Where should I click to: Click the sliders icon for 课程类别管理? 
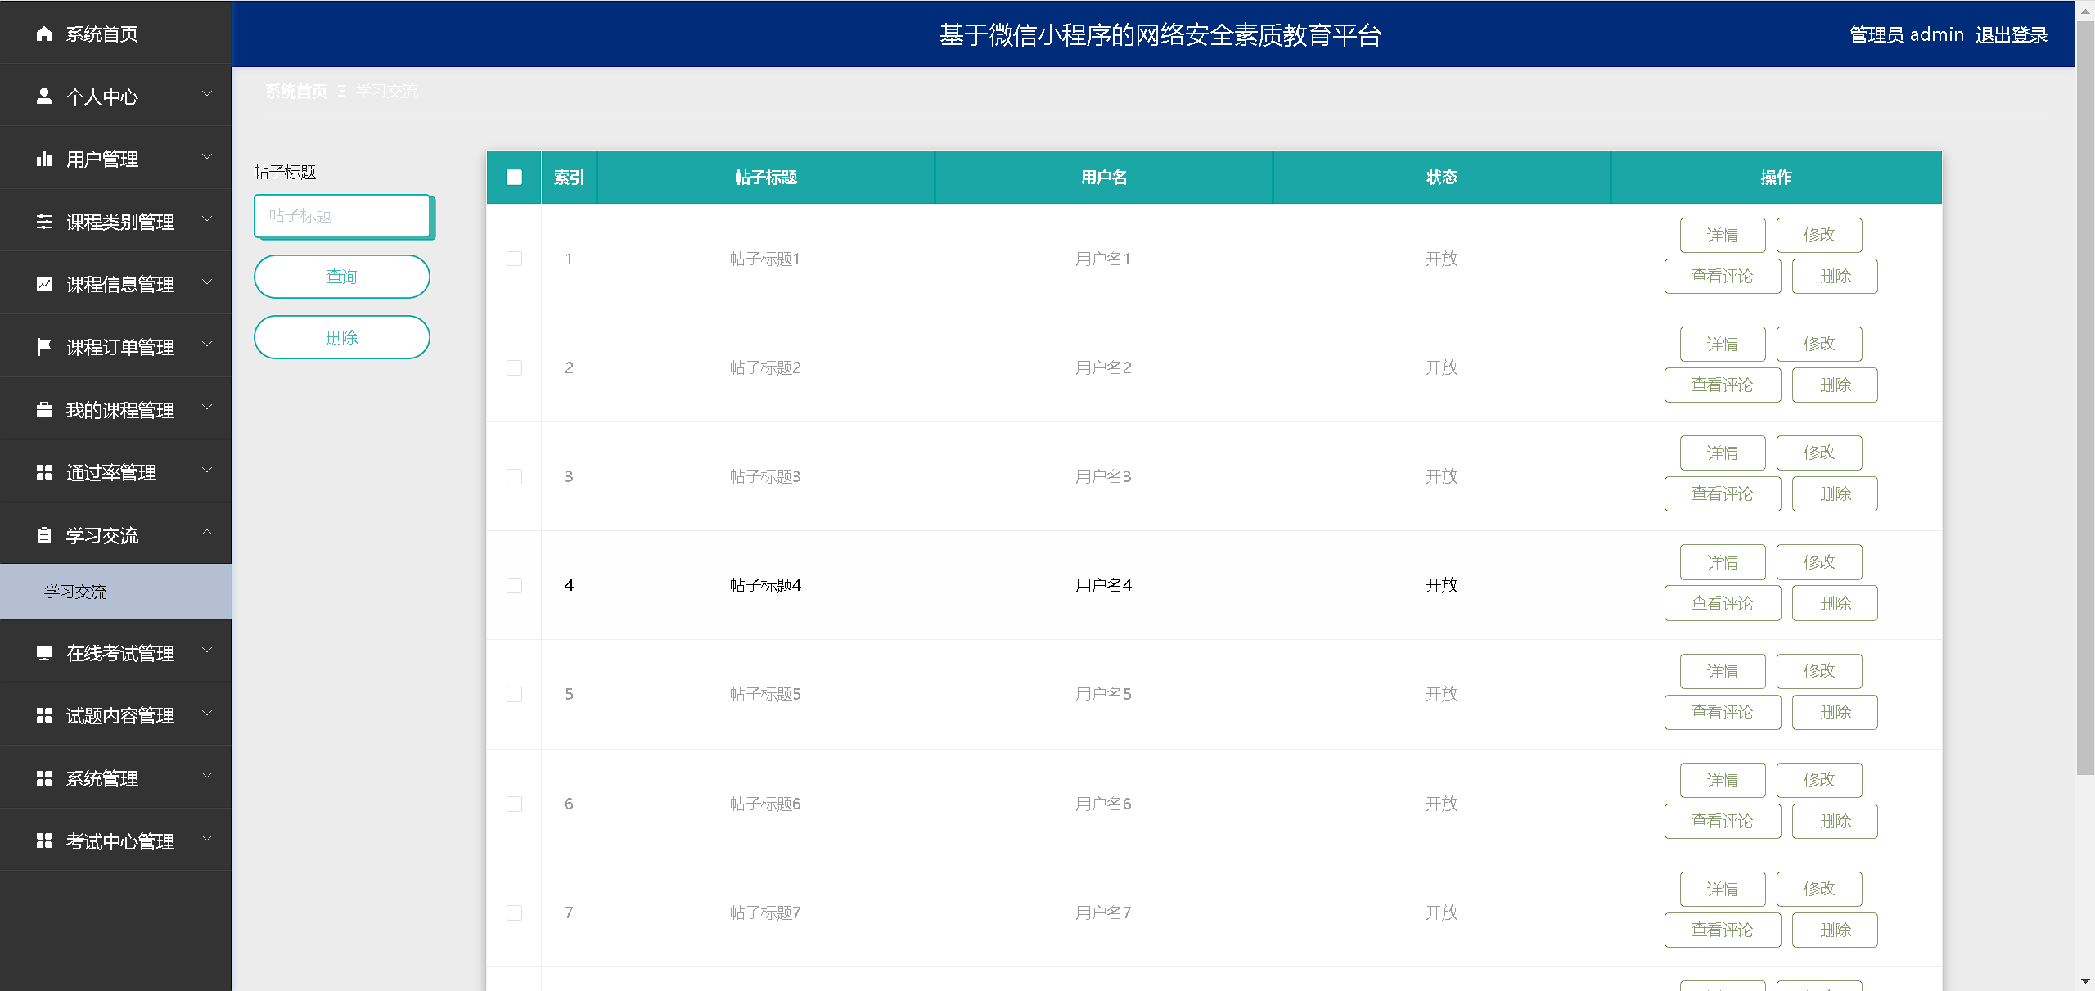(44, 222)
